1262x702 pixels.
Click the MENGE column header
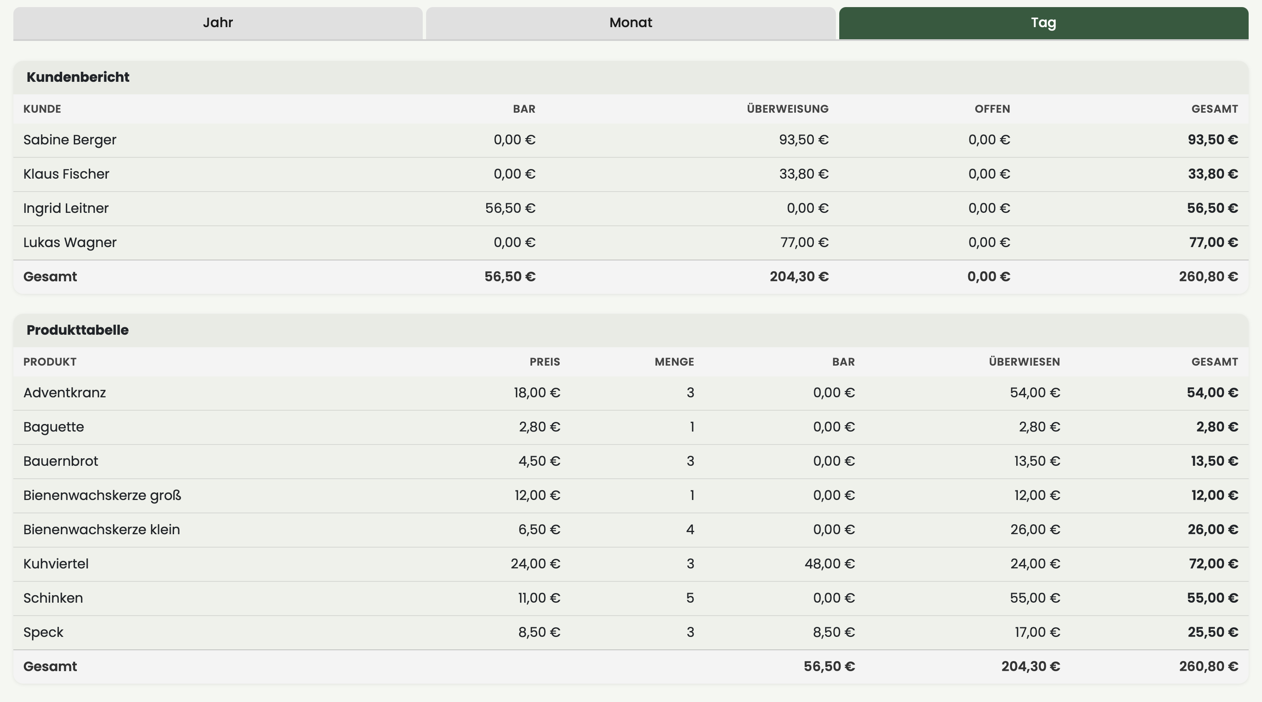click(674, 361)
